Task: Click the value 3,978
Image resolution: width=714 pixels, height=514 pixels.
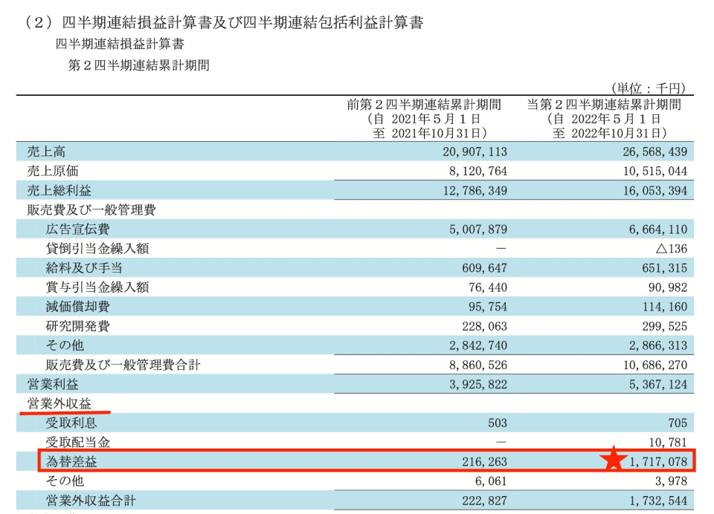Action: tap(671, 481)
